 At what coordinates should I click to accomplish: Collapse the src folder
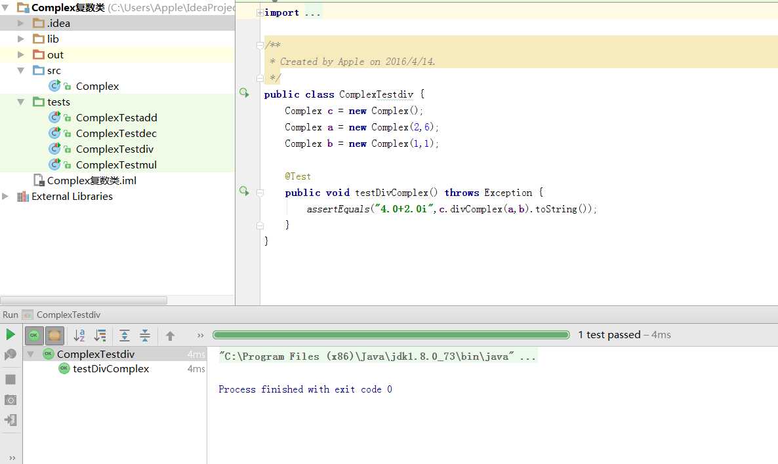tap(21, 70)
